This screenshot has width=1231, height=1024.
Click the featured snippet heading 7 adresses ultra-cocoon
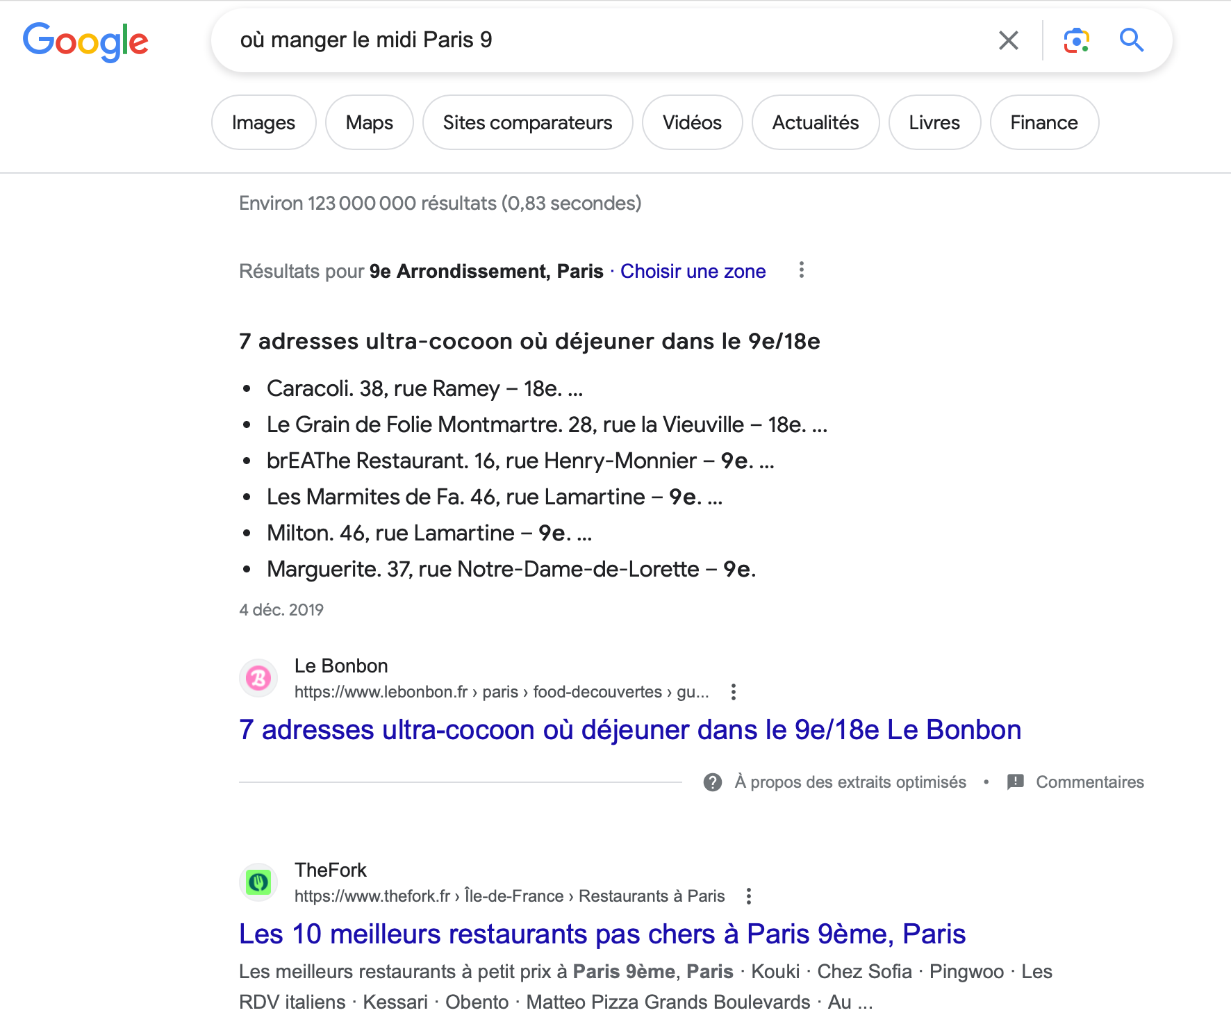tap(529, 341)
